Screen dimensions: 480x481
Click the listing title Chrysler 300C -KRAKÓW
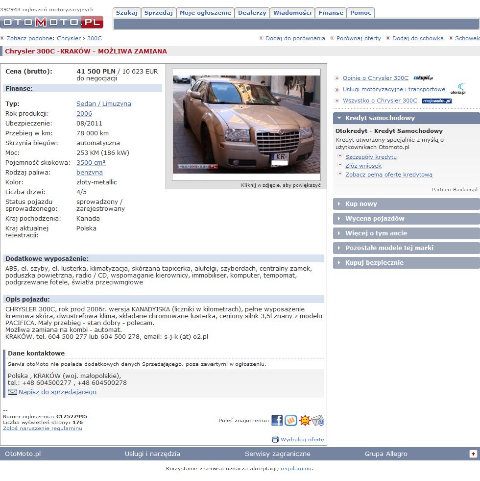pyautogui.click(x=86, y=51)
